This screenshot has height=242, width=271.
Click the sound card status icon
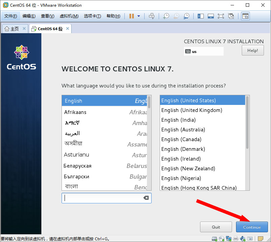242,239
